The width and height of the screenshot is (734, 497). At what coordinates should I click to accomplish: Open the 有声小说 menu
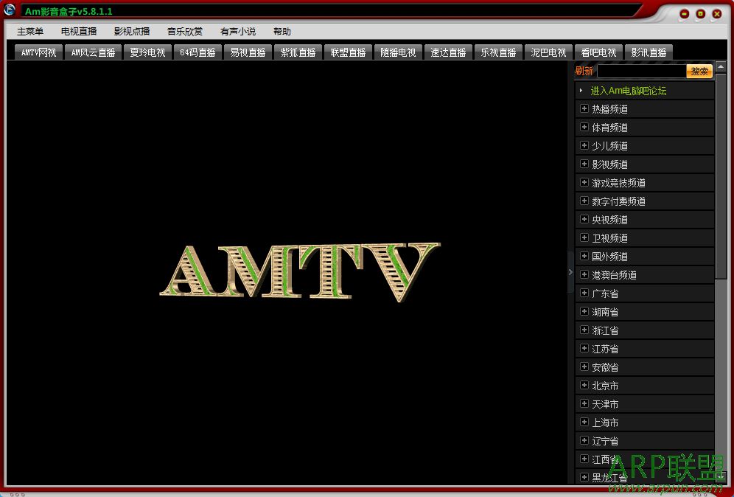tap(238, 32)
